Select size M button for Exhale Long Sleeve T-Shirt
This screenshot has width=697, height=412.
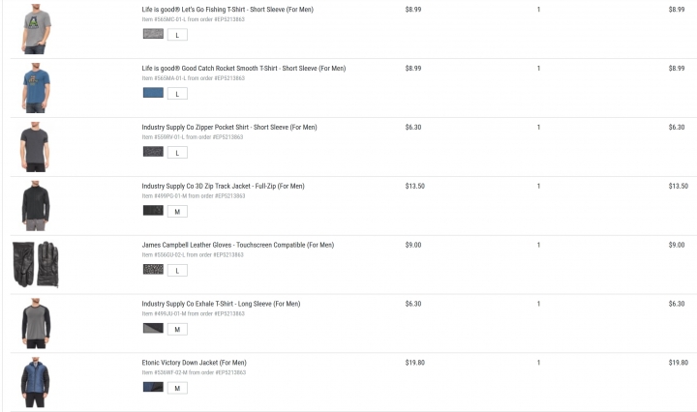177,330
